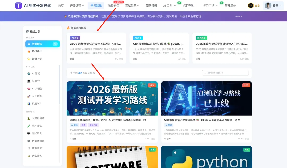Click the 欢迎来到AI 测开导航网站 banner text
This screenshot has width=287, height=168.
83,16
